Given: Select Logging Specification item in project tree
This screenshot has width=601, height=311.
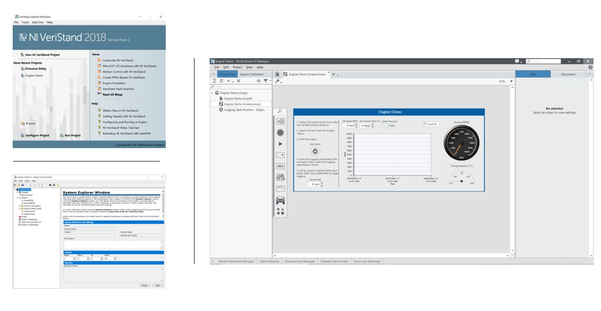Looking at the screenshot, I should point(241,109).
